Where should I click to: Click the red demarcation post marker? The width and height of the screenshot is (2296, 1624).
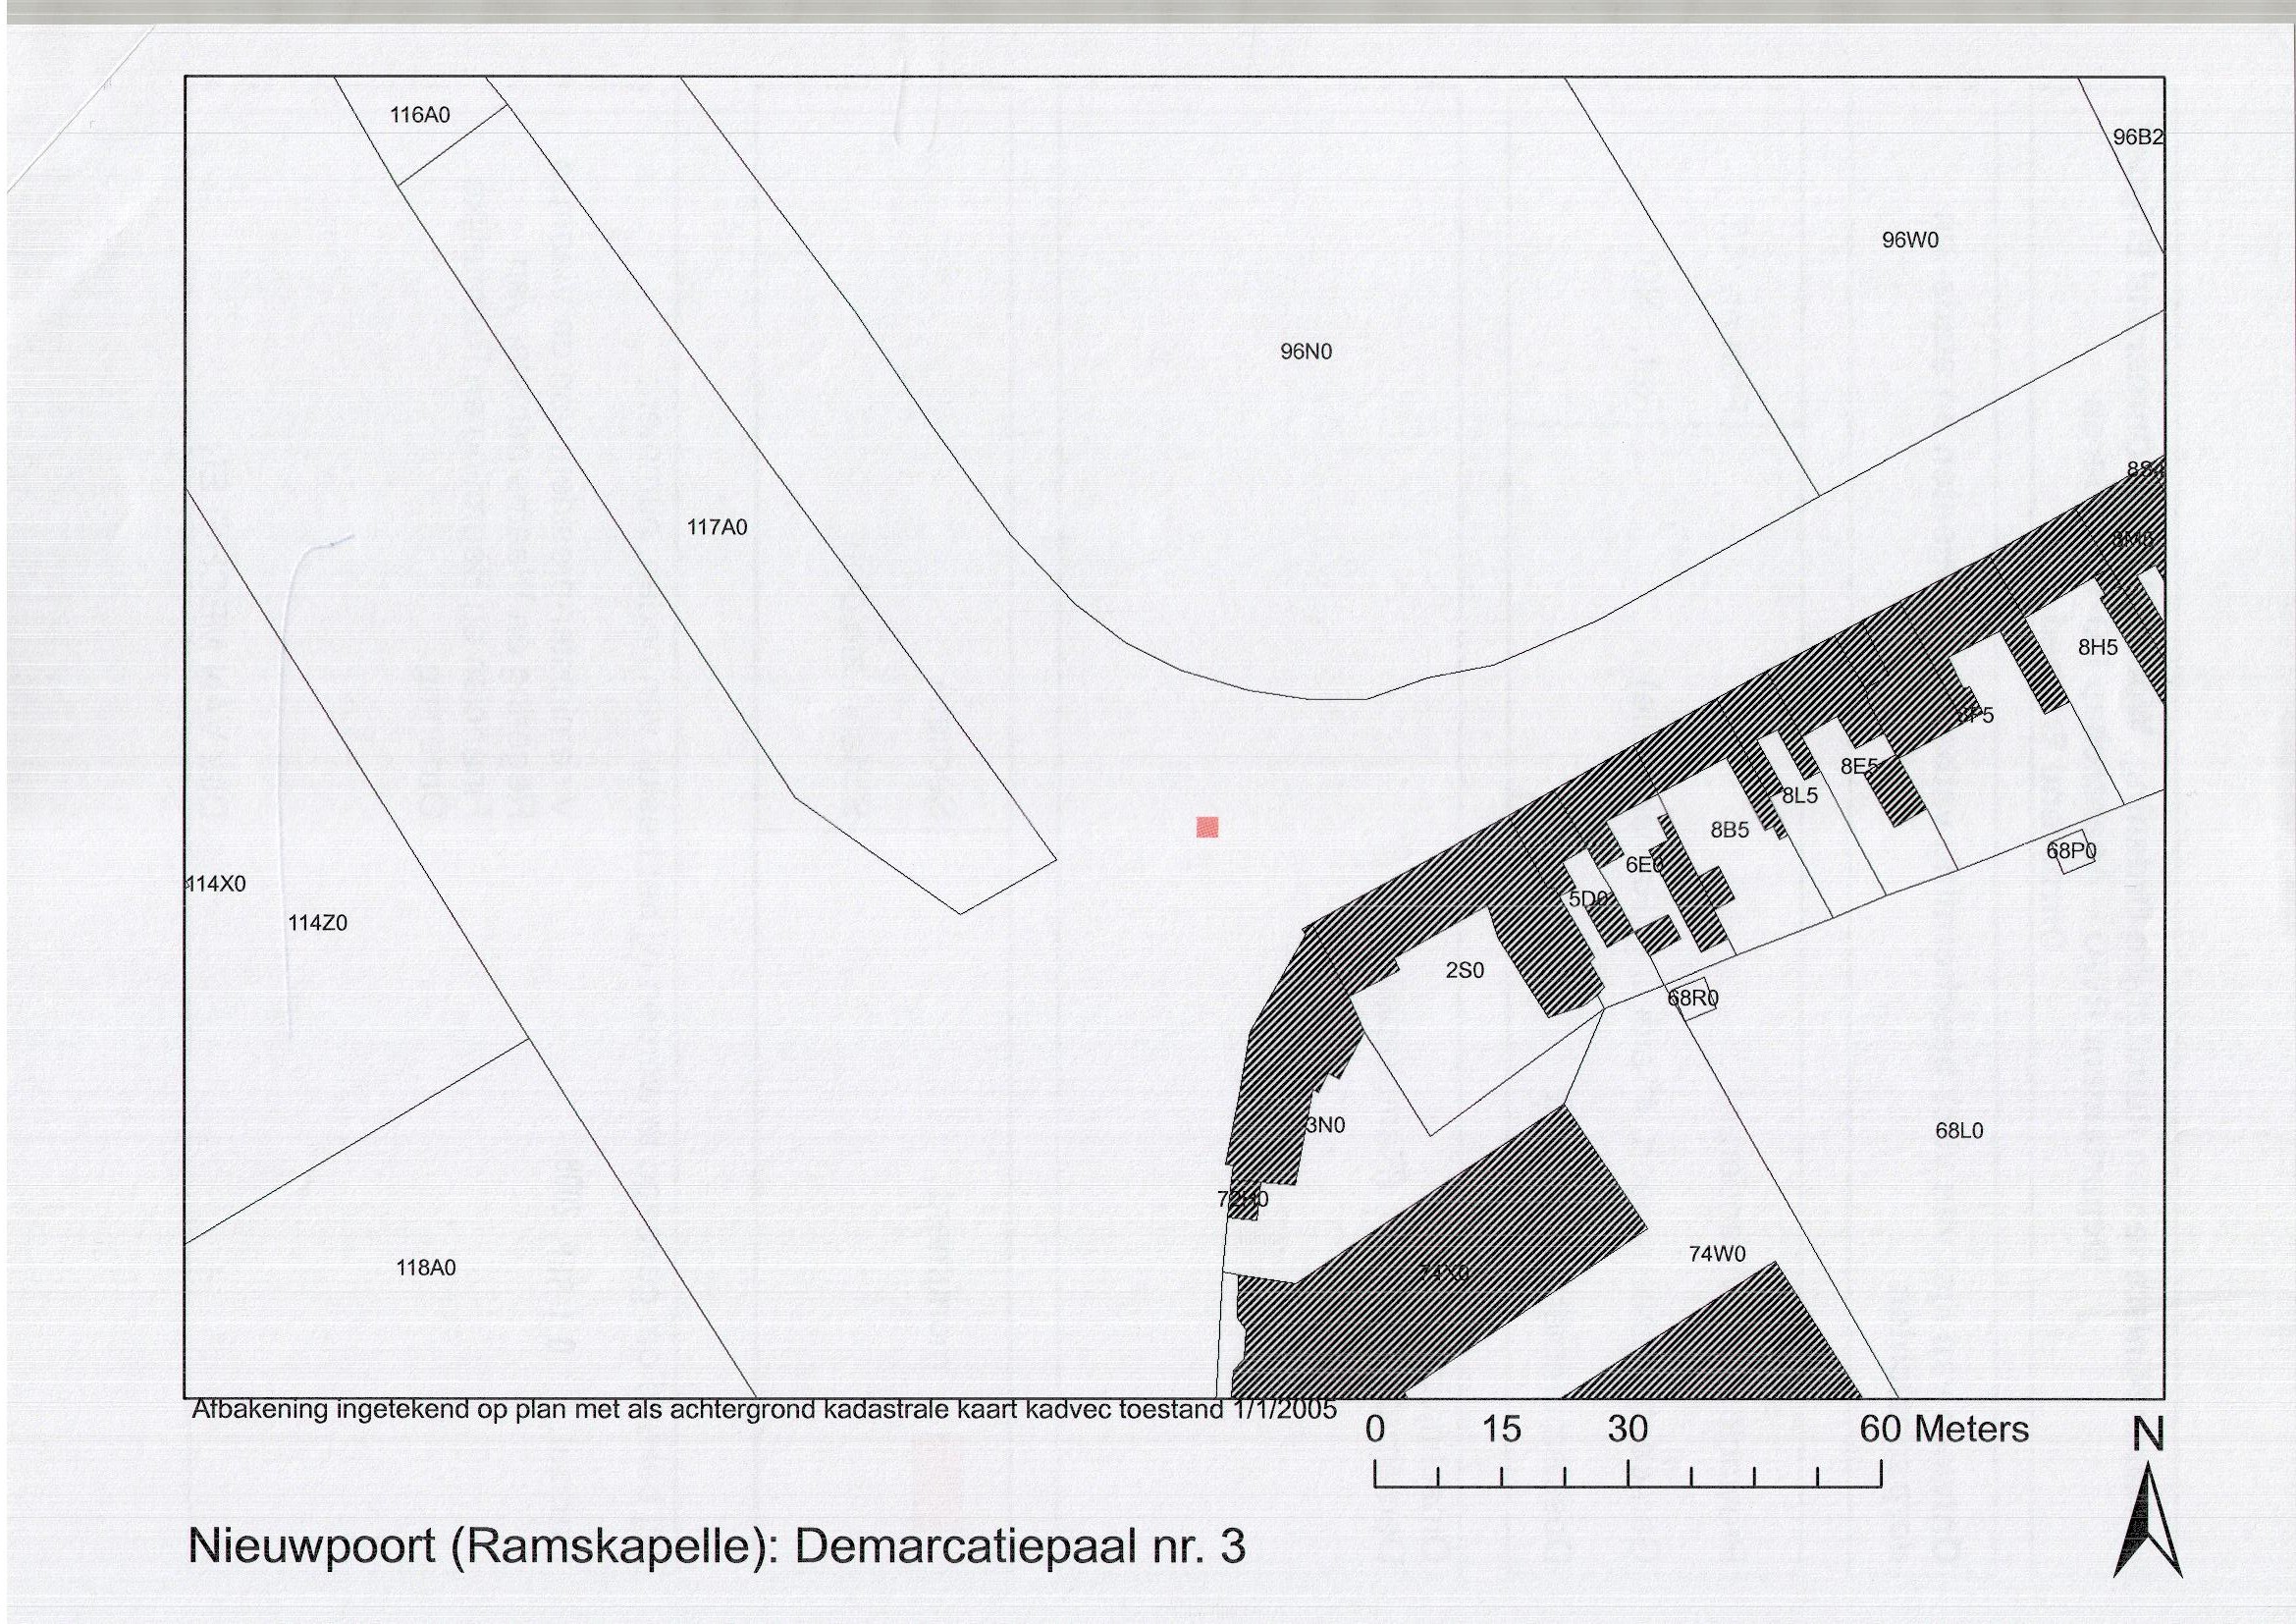click(x=1207, y=827)
